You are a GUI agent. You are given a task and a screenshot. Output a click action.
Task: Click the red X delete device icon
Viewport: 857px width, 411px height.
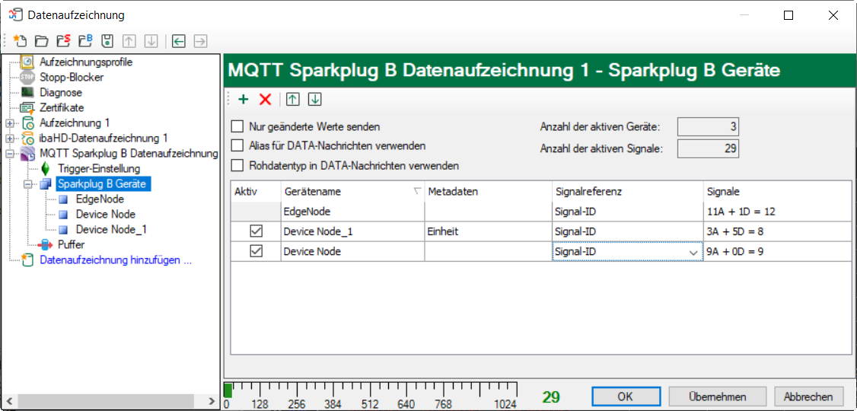tap(265, 100)
